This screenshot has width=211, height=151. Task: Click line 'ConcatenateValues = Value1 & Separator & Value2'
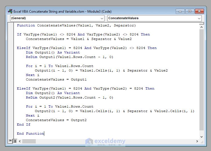79,39
